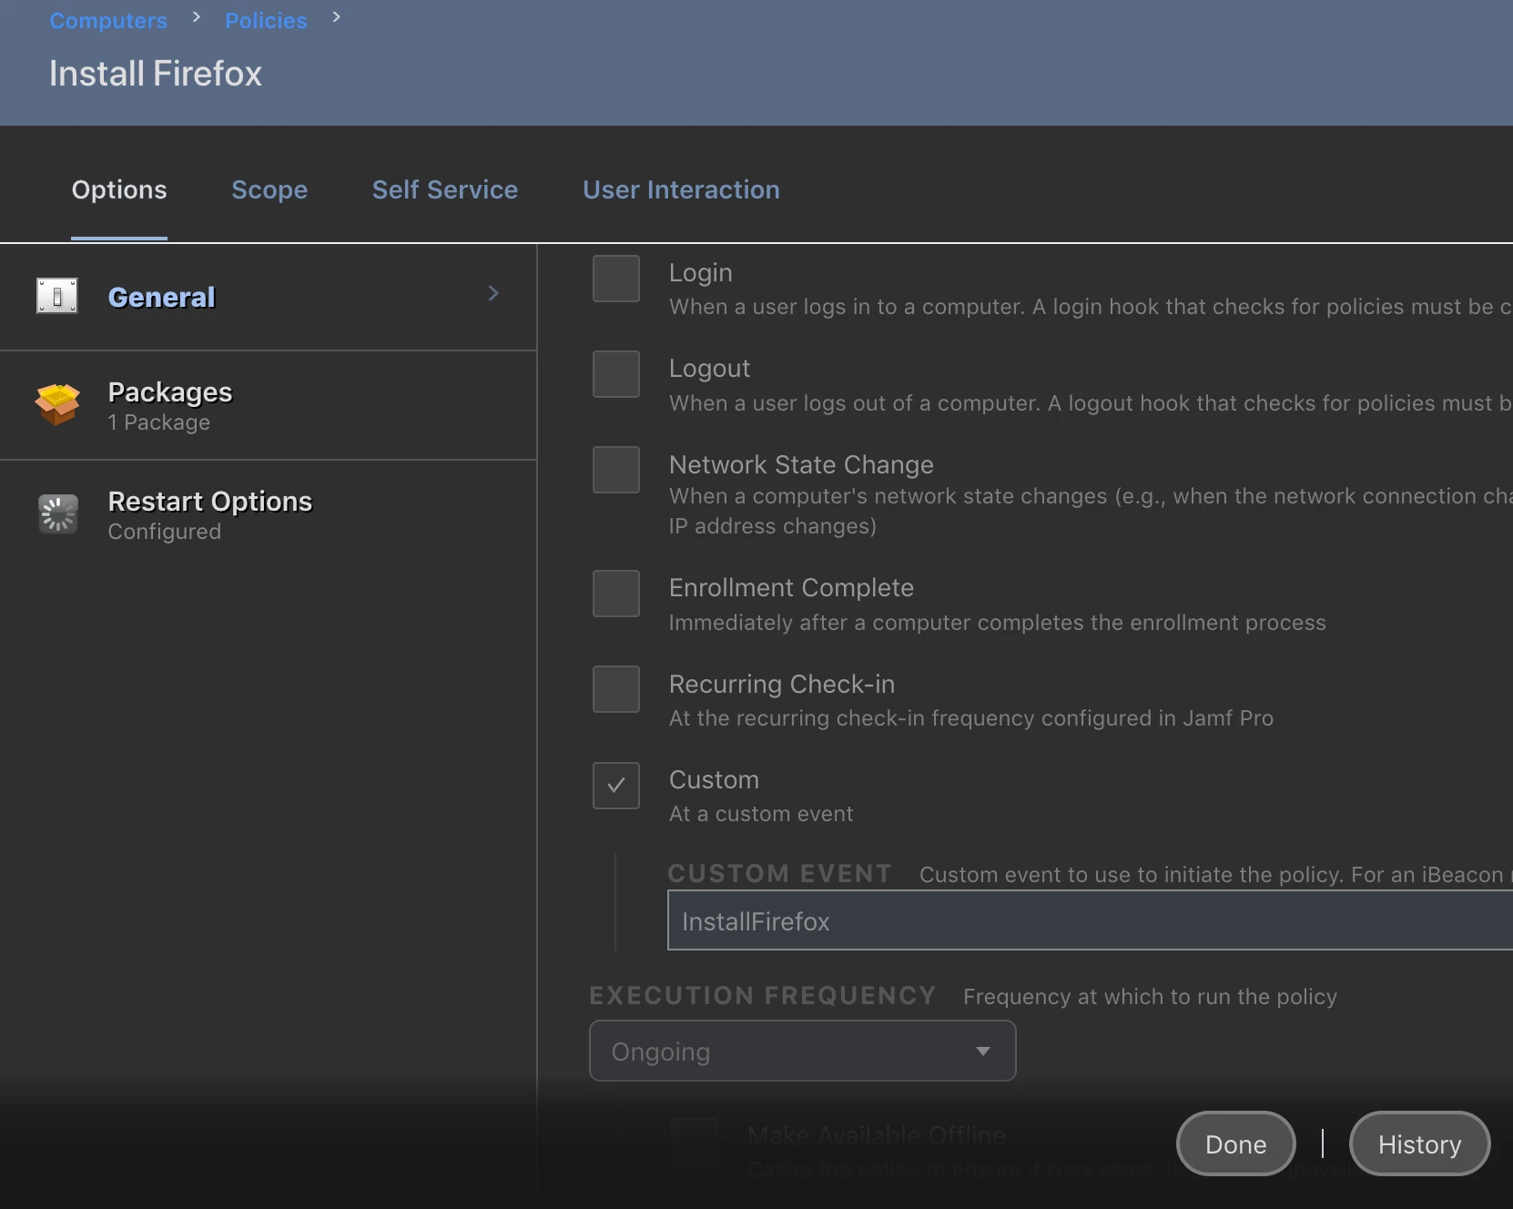Enable the Logout trigger checkbox
The image size is (1513, 1209).
pos(616,374)
